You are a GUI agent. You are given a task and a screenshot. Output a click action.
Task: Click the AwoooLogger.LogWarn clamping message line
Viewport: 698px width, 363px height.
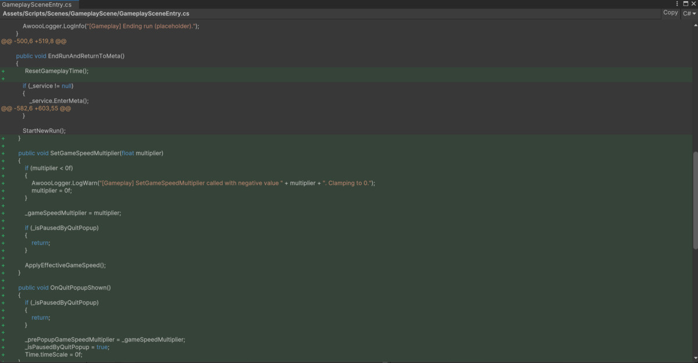pos(203,183)
